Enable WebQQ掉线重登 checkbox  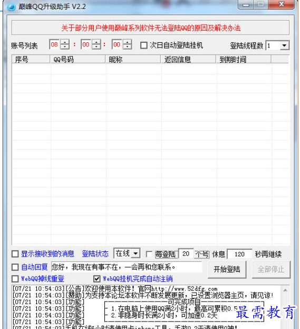15,279
